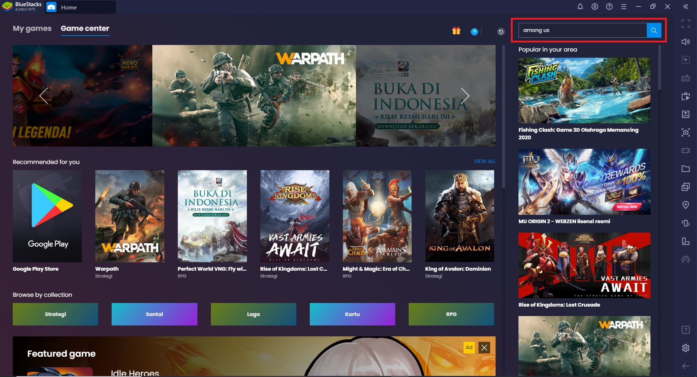Viewport: 697px width, 377px height.
Task: Click the shake device icon
Action: 686,223
